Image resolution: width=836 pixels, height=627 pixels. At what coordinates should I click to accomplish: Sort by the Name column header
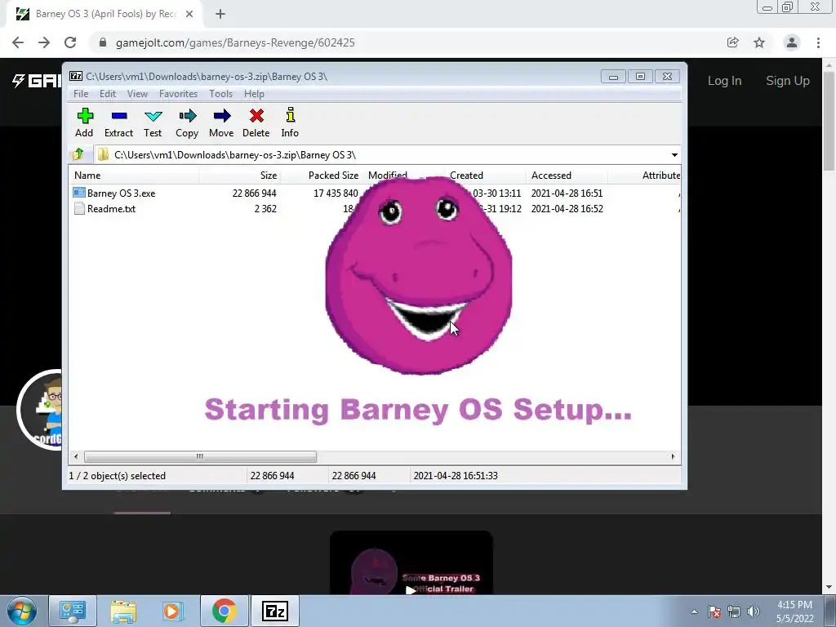coord(135,176)
